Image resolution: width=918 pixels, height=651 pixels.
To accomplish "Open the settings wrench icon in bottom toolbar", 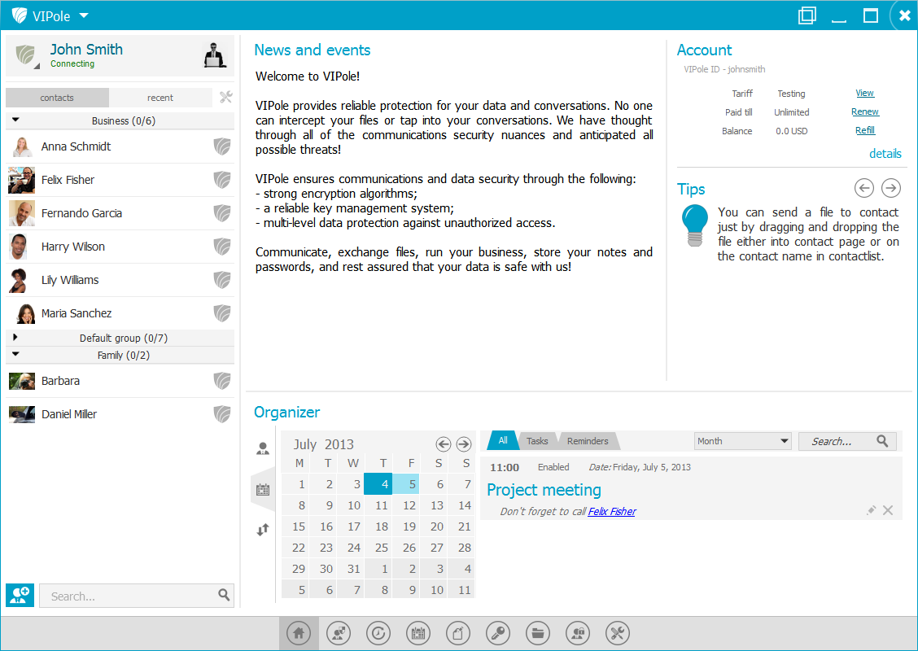I will click(618, 633).
